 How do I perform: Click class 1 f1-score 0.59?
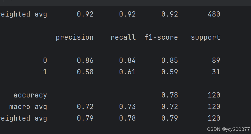pos(170,72)
